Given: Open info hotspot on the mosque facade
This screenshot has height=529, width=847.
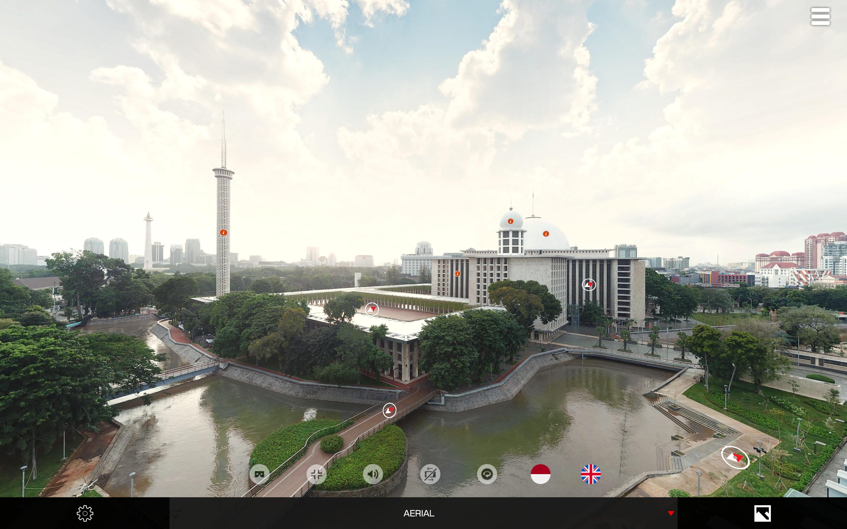Looking at the screenshot, I should click(x=458, y=274).
